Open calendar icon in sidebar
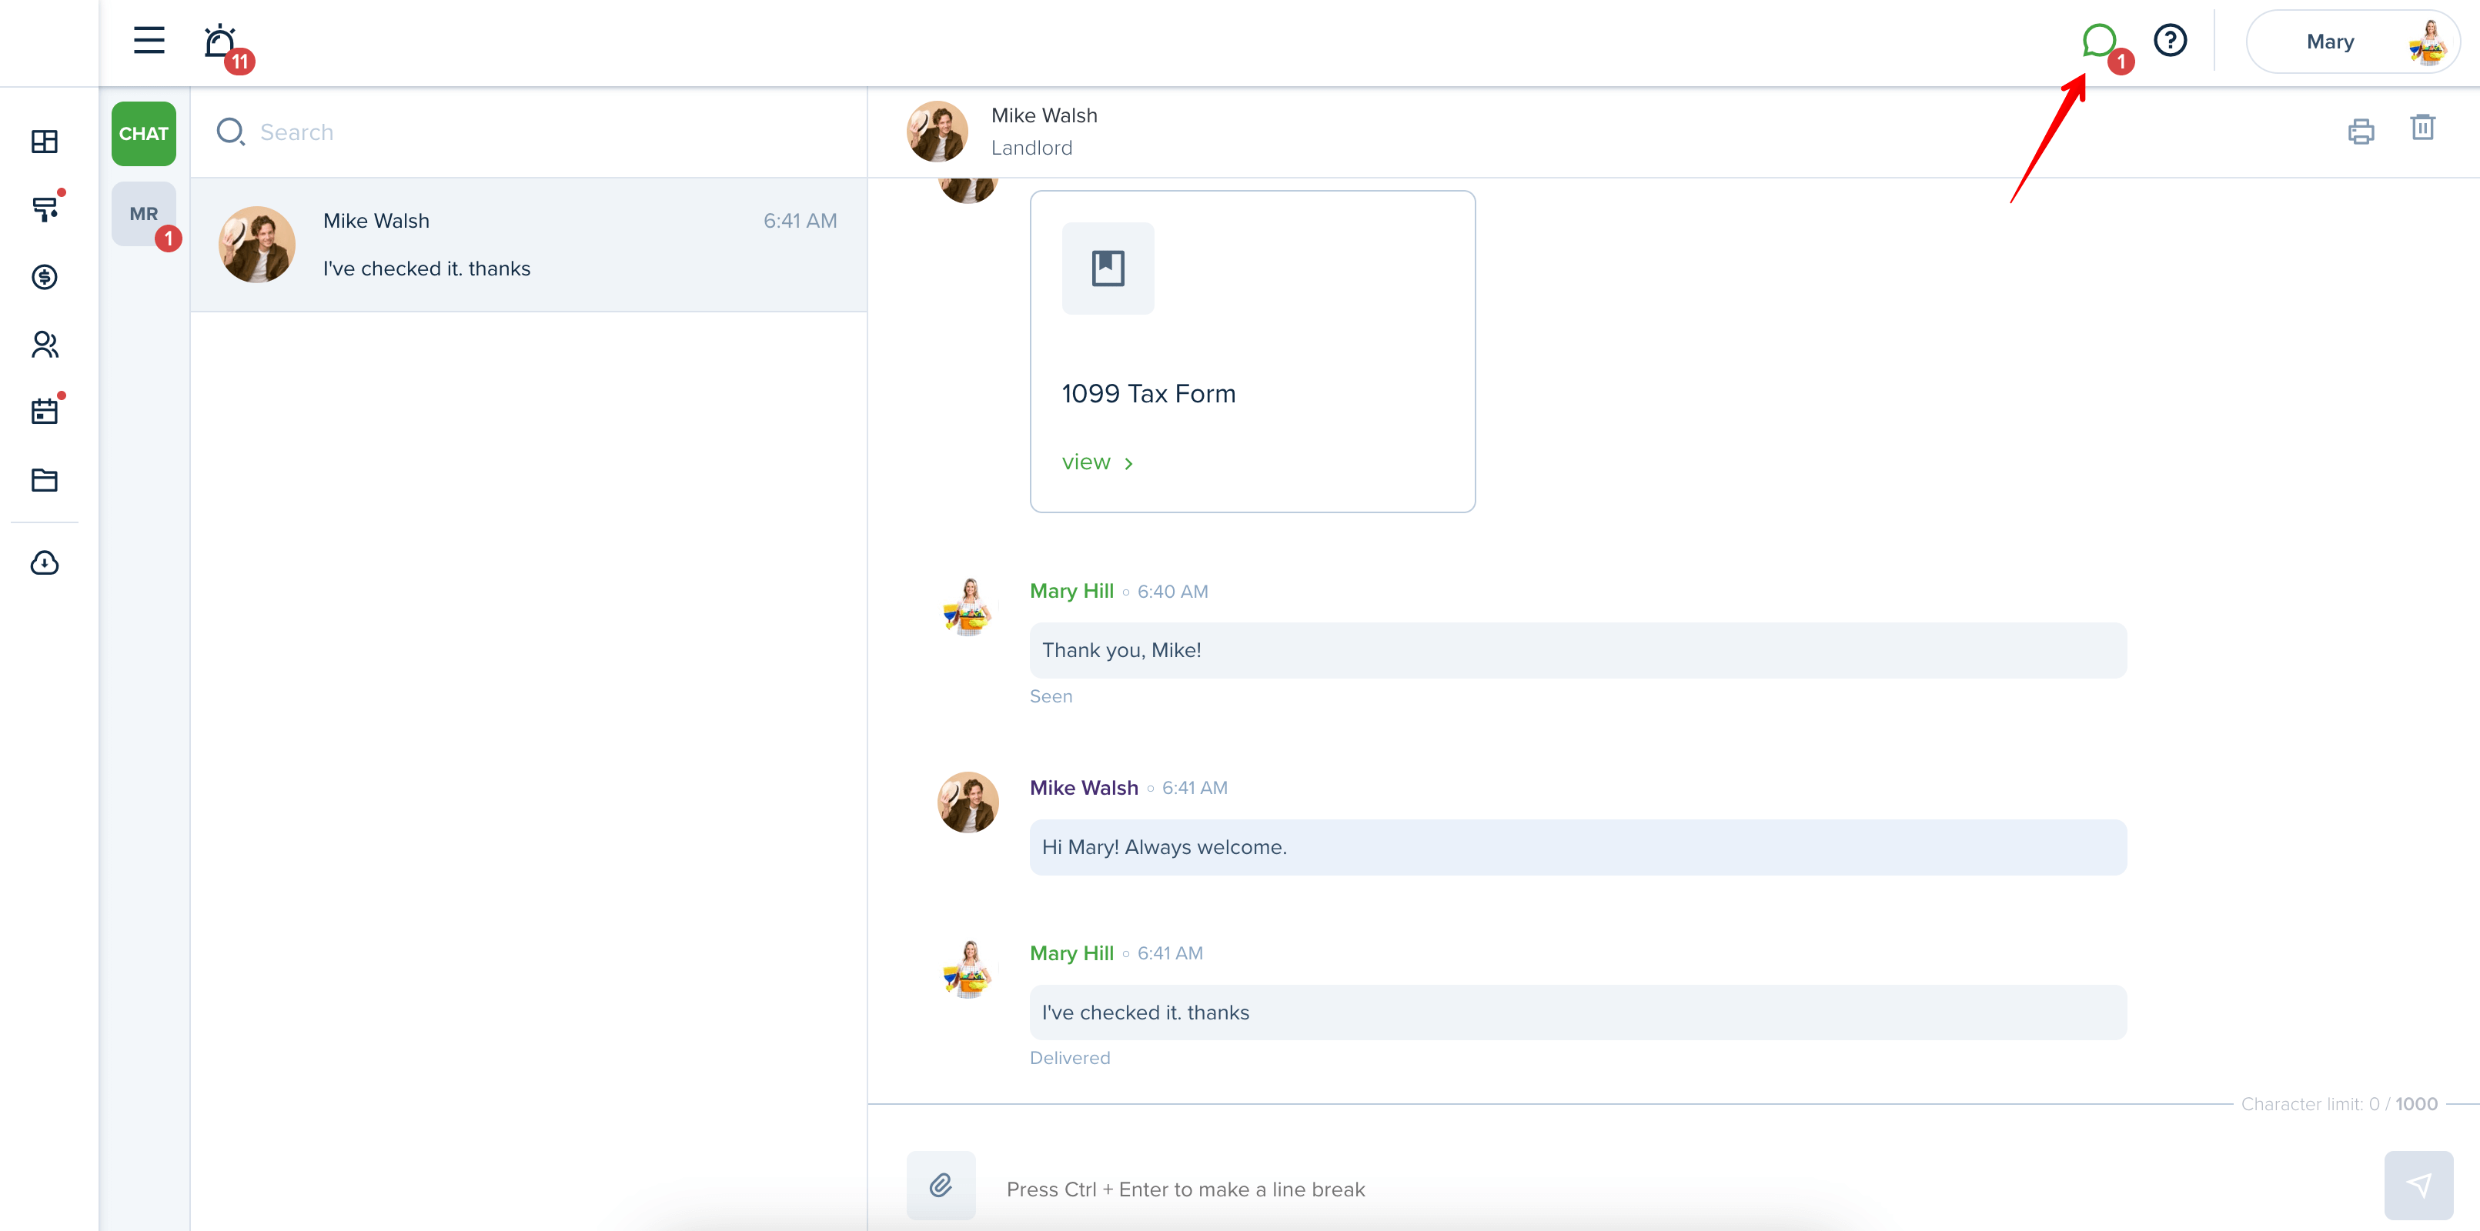This screenshot has height=1231, width=2480. click(x=45, y=412)
